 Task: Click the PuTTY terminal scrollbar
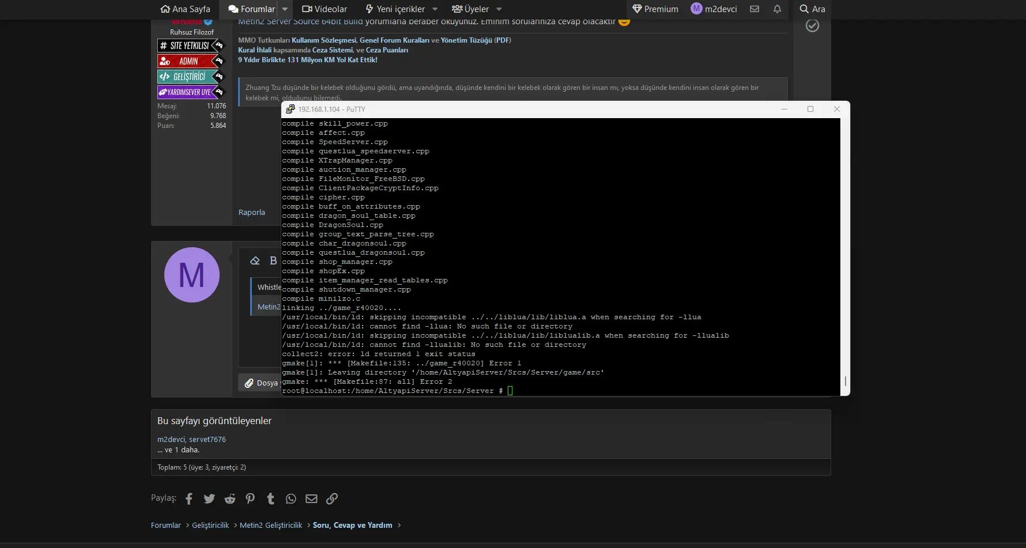(845, 381)
